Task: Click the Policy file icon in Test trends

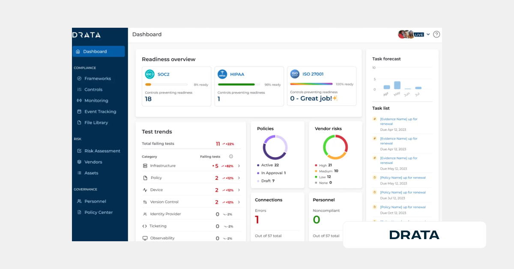Action: coord(145,178)
